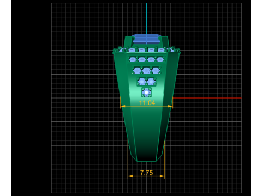The image size is (262, 196).
Task: Select the blue emerald-cut center stone
Action: (x=146, y=39)
